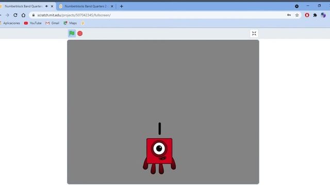330x185 pixels.
Task: Click the red Numberblock One sprite
Action: tap(159, 156)
